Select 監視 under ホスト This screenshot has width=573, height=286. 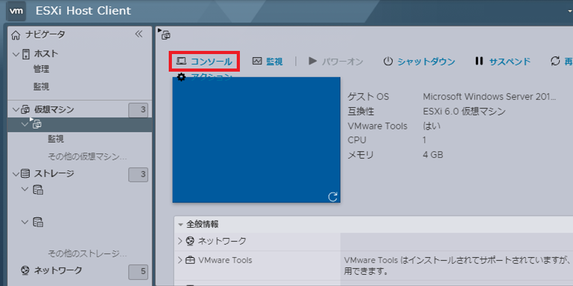[x=42, y=87]
